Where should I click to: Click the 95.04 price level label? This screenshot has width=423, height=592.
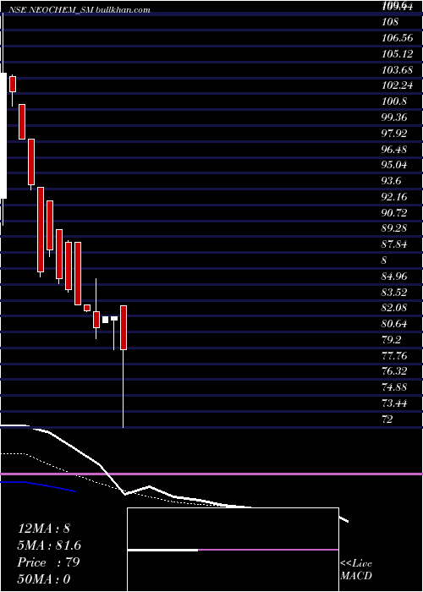pos(394,165)
